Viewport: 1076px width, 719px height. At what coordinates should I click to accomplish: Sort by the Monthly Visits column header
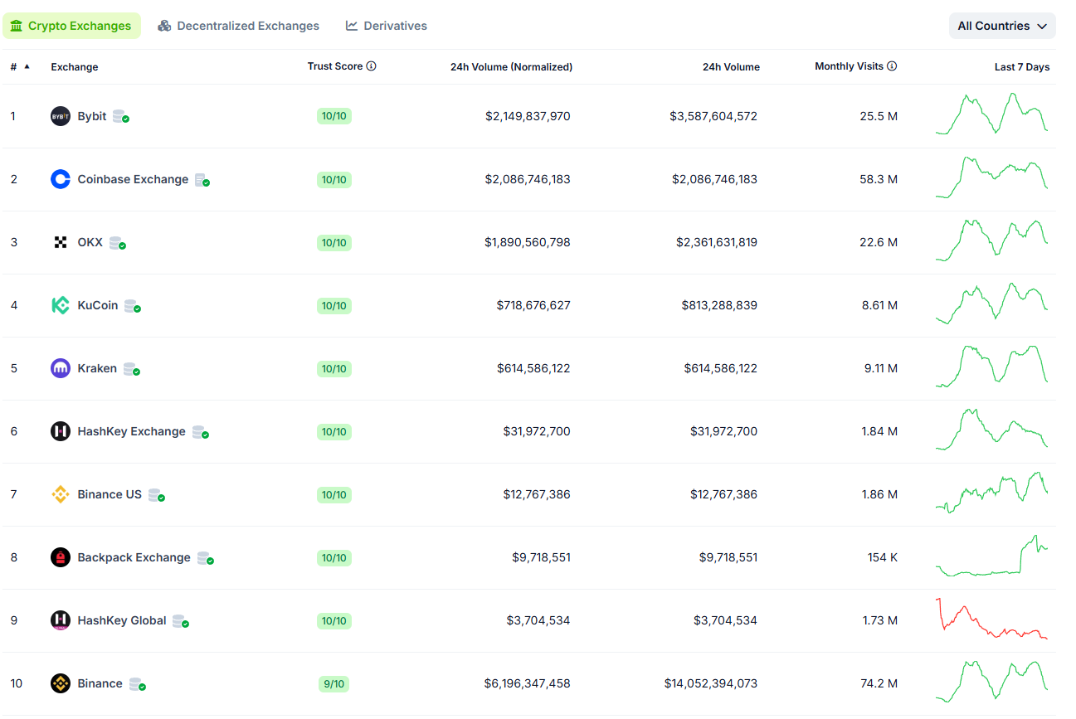pos(849,66)
